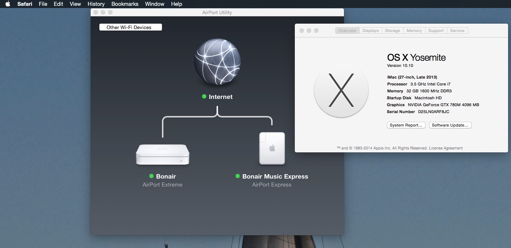Open the Window menu
The height and width of the screenshot is (248, 511).
(155, 4)
